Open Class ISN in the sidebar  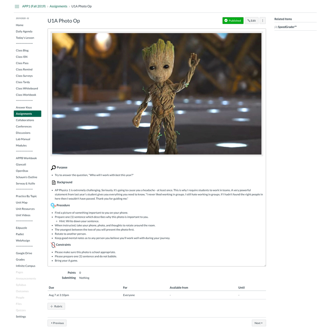[x=21, y=57]
